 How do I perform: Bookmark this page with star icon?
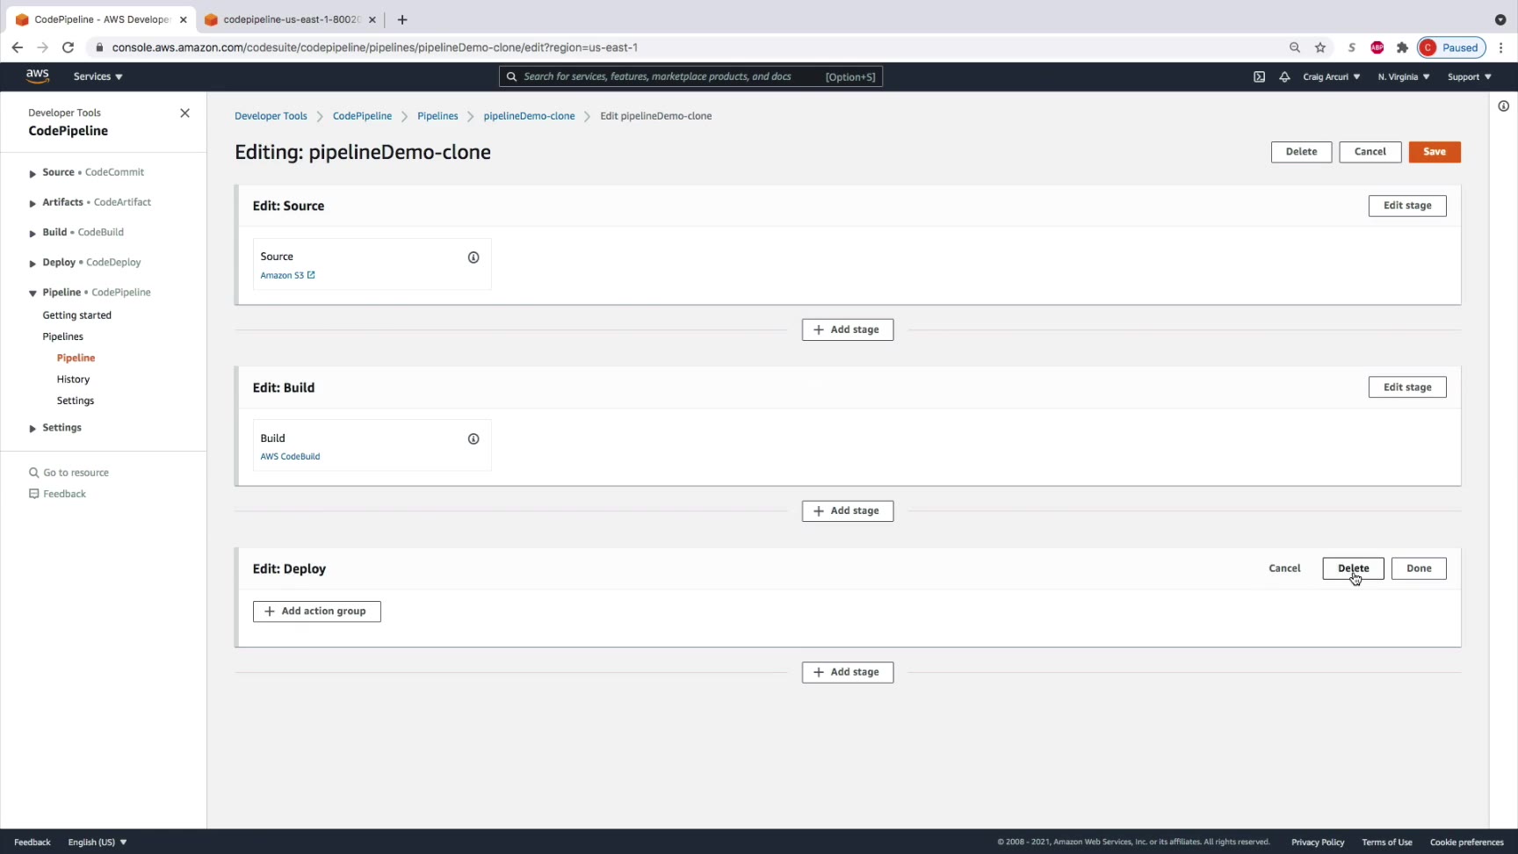pyautogui.click(x=1320, y=47)
